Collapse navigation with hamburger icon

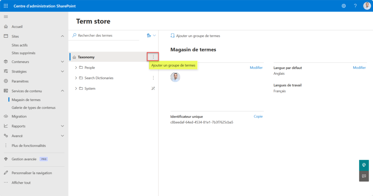coord(6,17)
